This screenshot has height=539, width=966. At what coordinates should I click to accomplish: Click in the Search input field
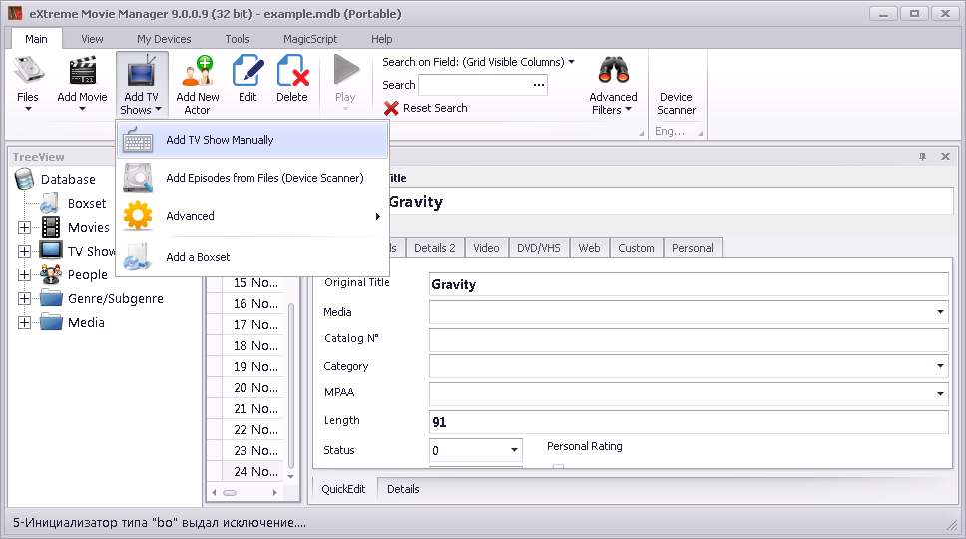[x=475, y=85]
